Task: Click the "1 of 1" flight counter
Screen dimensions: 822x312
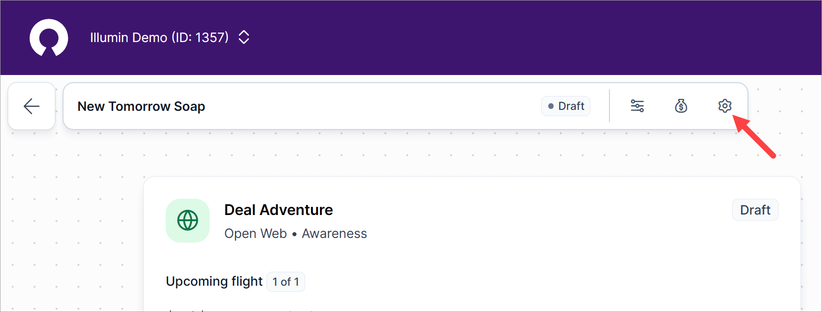Action: (286, 282)
